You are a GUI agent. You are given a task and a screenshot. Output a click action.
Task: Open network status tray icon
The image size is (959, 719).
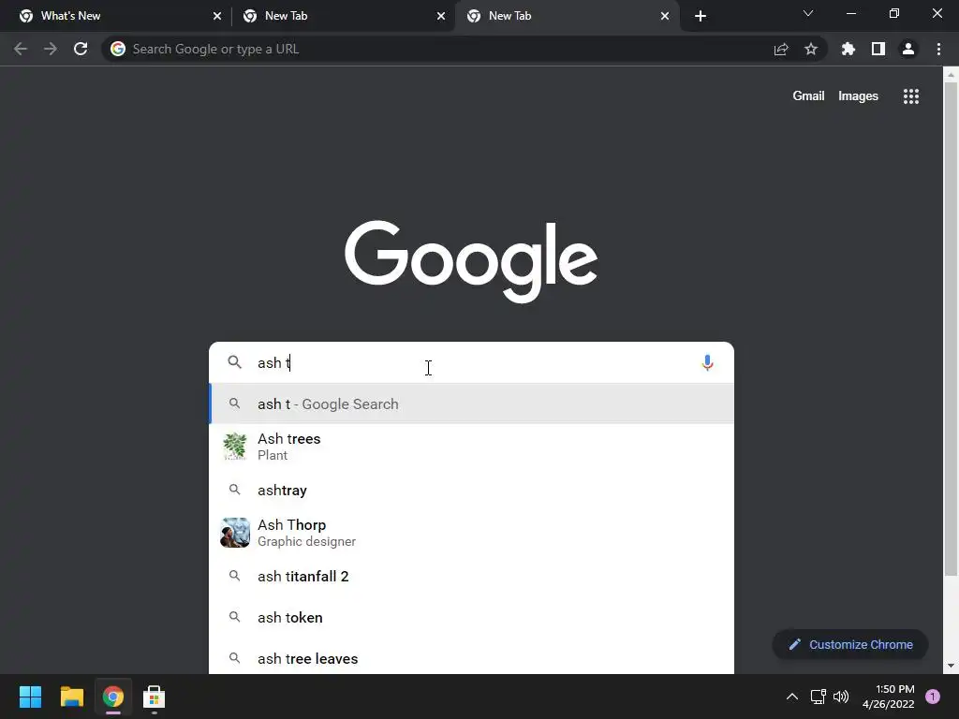point(819,697)
